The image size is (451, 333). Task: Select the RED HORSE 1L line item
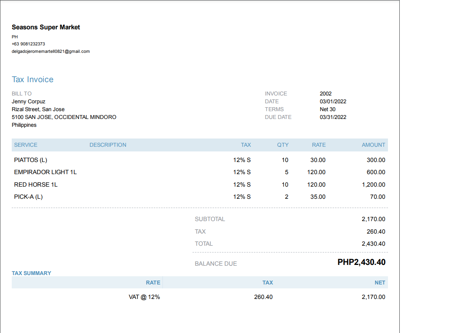tap(36, 185)
